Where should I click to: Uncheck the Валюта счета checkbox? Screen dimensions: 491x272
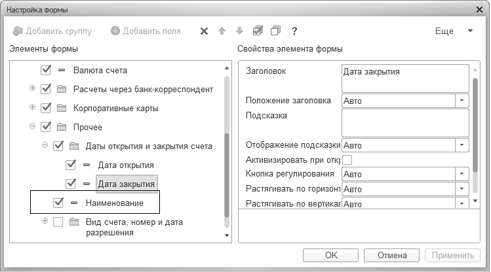coord(46,70)
